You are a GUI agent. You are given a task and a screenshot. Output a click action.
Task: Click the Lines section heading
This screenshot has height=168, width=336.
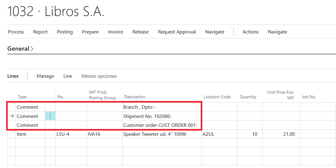coord(13,76)
